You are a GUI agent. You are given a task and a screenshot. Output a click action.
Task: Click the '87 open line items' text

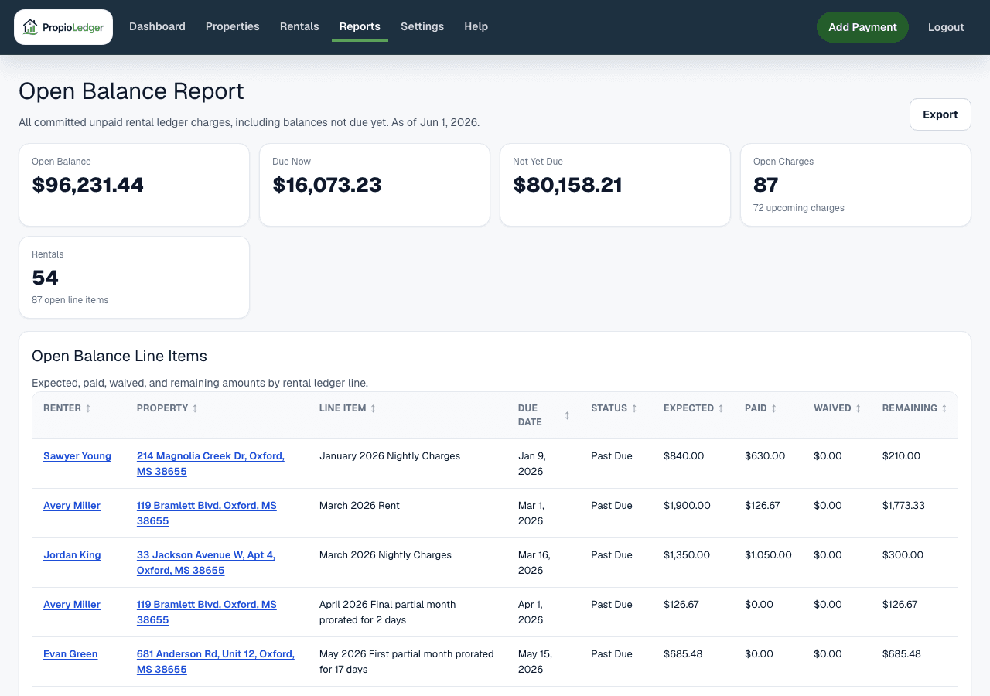pyautogui.click(x=70, y=300)
